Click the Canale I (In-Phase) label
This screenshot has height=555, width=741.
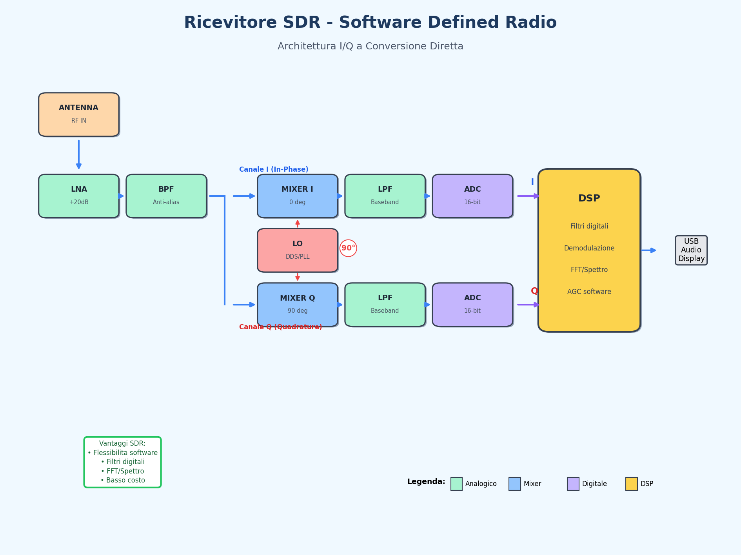273,169
